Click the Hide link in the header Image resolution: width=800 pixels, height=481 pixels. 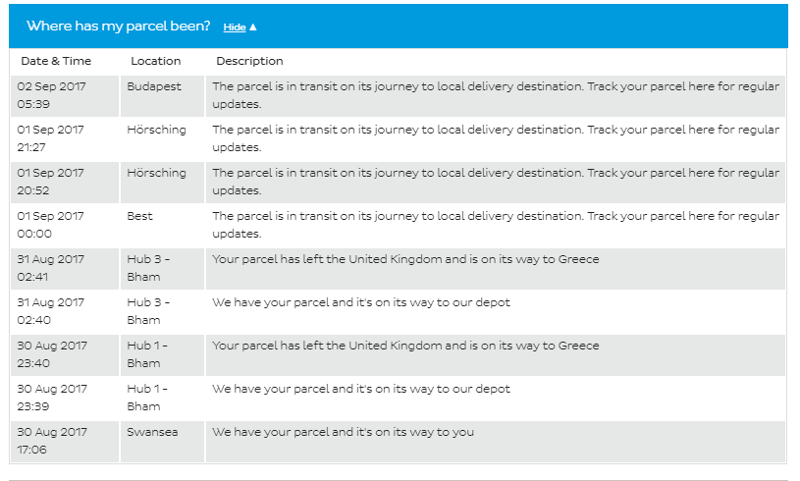coord(235,27)
